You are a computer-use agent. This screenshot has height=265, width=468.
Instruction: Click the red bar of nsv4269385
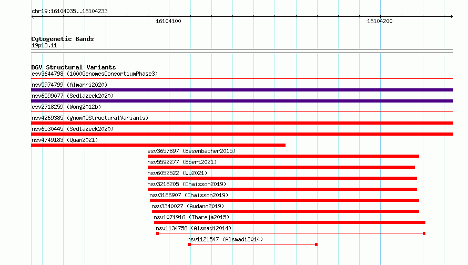242,123
